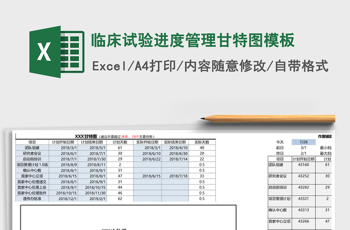The image size is (350, 230).
Task: Select the 遗传办批准 row label
Action: coord(32,199)
